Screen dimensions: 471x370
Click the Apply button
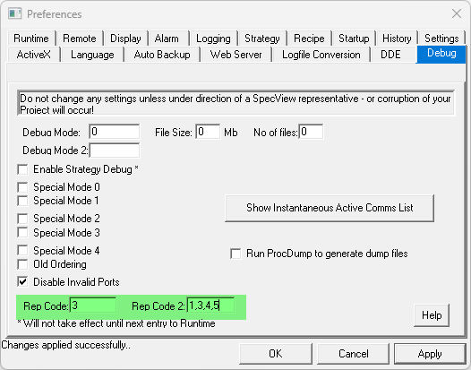tap(430, 354)
